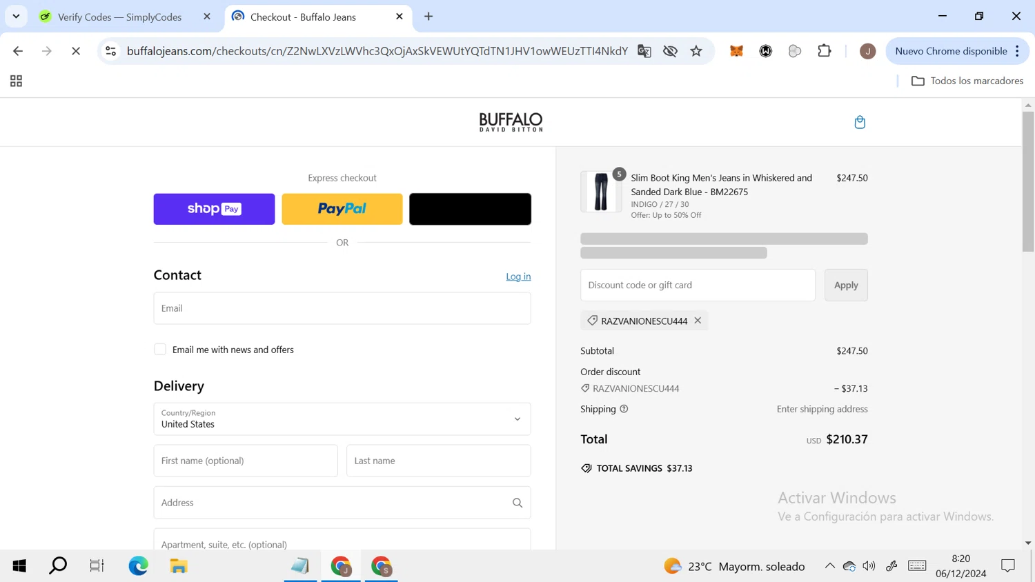Open the notepad-like app on taskbar
Image resolution: width=1035 pixels, height=582 pixels.
click(x=300, y=566)
